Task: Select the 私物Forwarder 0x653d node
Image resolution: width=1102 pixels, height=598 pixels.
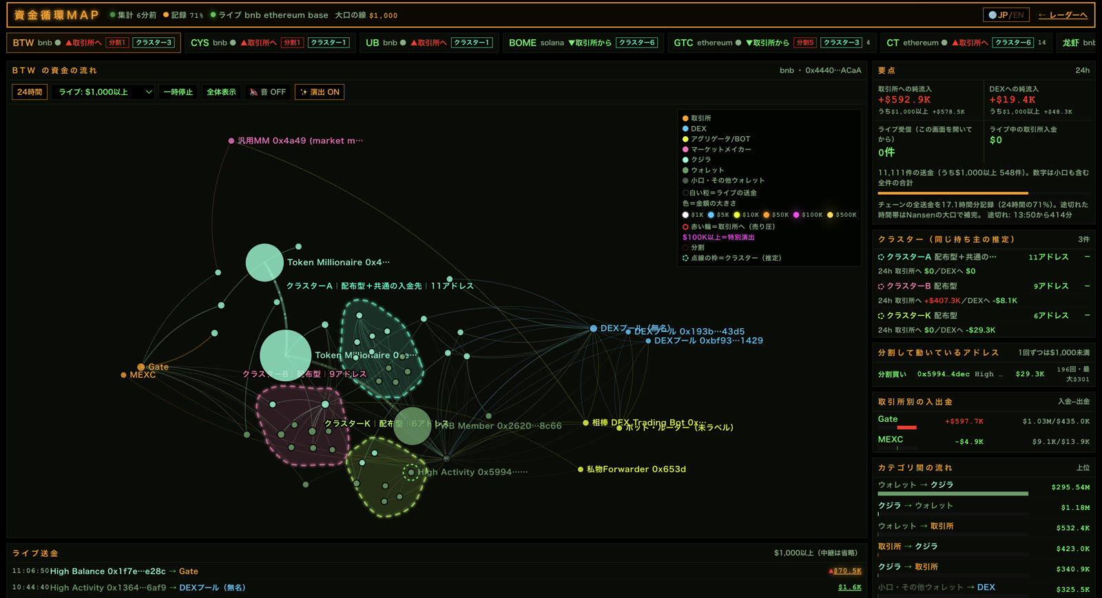Action: pyautogui.click(x=581, y=469)
